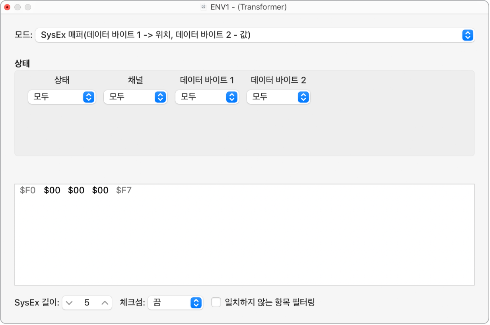Click the minimize window button
The height and width of the screenshot is (325, 490).
click(17, 7)
